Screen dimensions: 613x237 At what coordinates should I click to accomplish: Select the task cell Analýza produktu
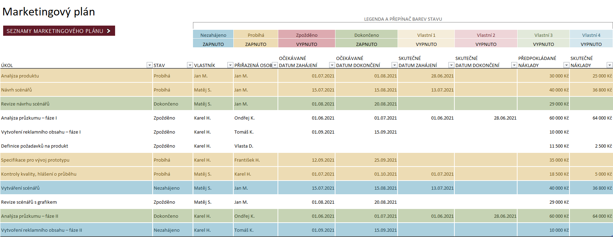tap(76, 76)
